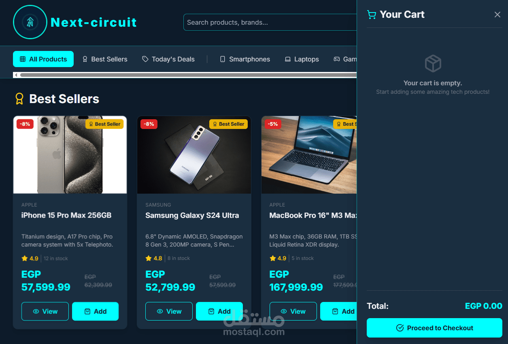The width and height of the screenshot is (508, 344).
Task: Click the empty cart box icon
Action: (x=433, y=64)
